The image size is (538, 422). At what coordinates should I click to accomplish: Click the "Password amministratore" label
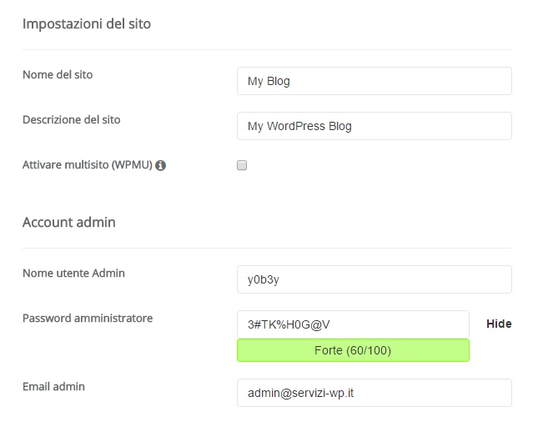(x=88, y=318)
